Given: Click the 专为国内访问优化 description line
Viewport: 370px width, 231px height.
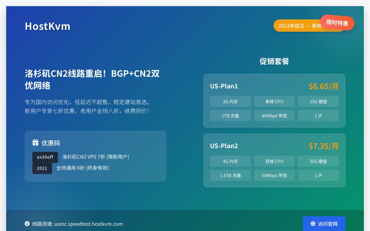Looking at the screenshot, I should click(88, 102).
